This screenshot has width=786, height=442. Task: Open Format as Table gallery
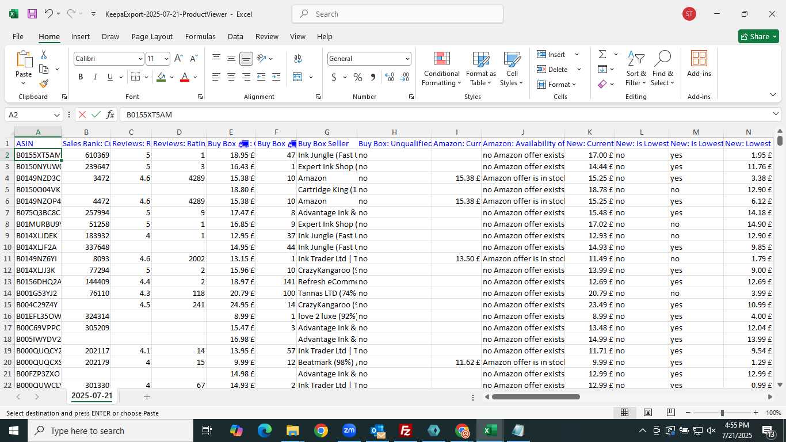point(480,68)
